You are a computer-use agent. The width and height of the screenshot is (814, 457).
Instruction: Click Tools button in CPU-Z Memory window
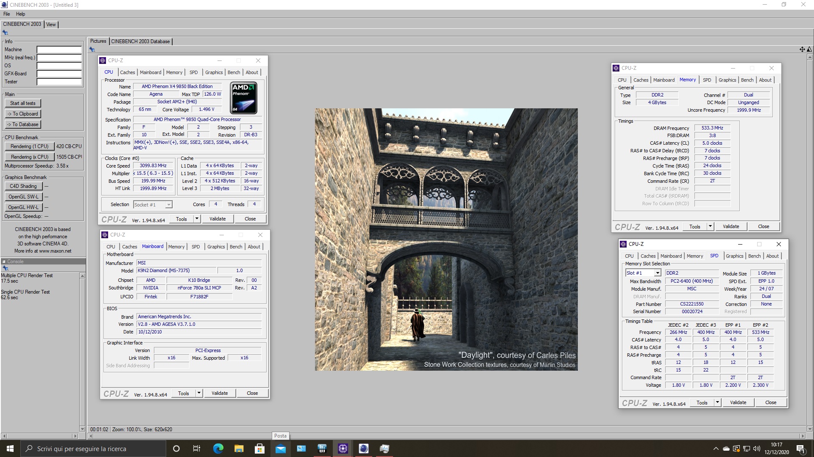(694, 226)
